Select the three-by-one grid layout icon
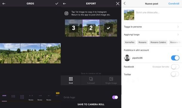Image resolution: width=182 pixels, height=108 pixels. point(4,96)
